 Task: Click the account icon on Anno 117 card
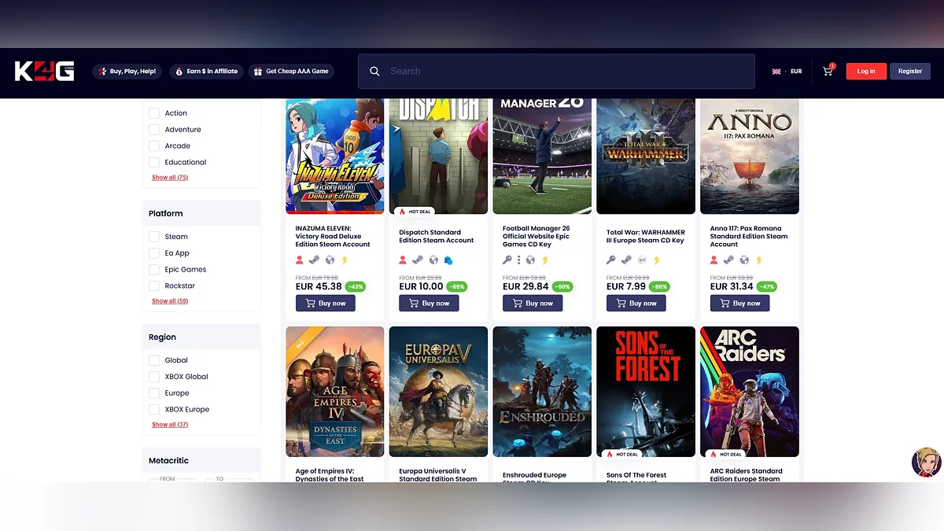(x=715, y=260)
